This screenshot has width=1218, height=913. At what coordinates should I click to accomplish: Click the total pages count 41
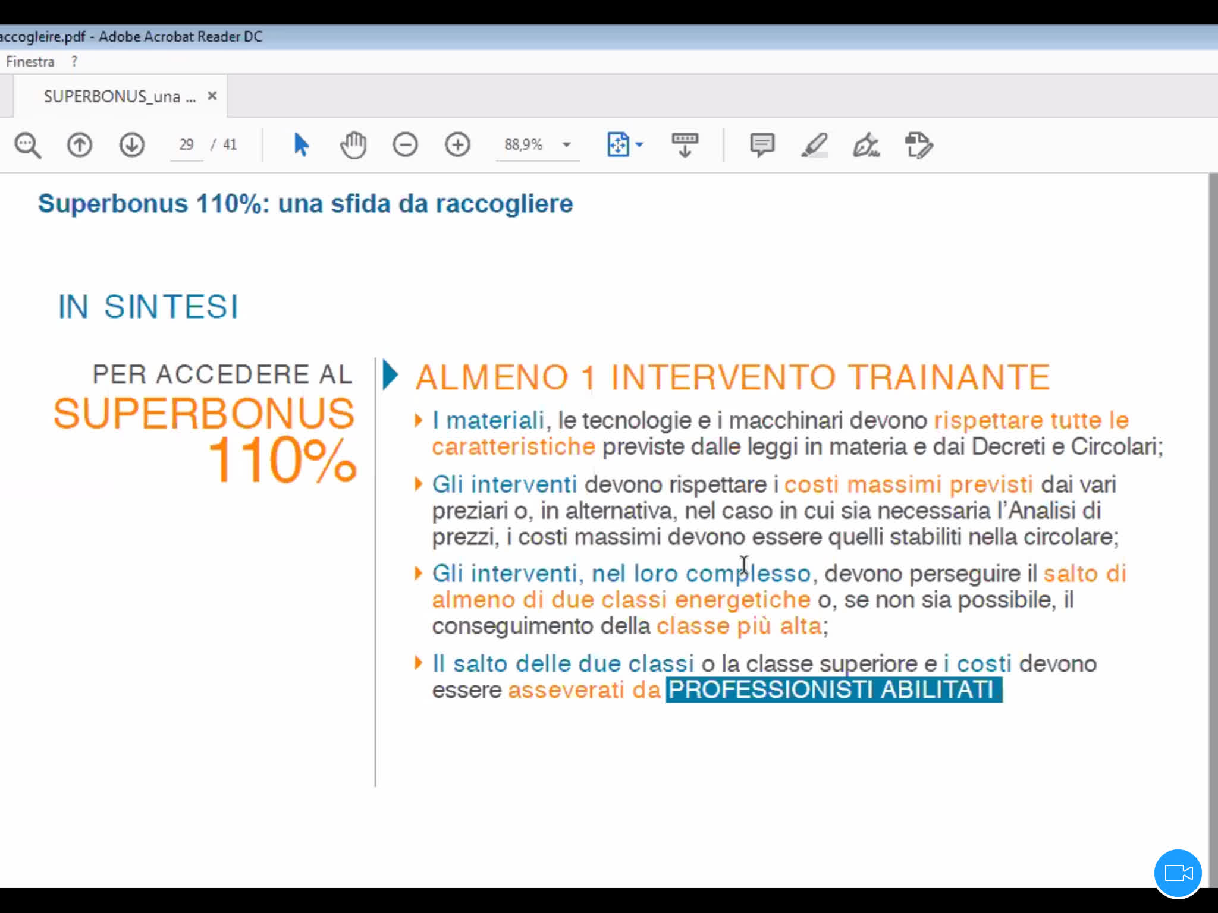pyautogui.click(x=230, y=144)
